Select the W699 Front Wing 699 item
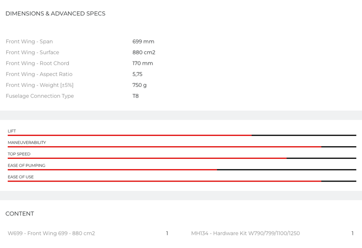This screenshot has height=248, width=362. point(51,234)
